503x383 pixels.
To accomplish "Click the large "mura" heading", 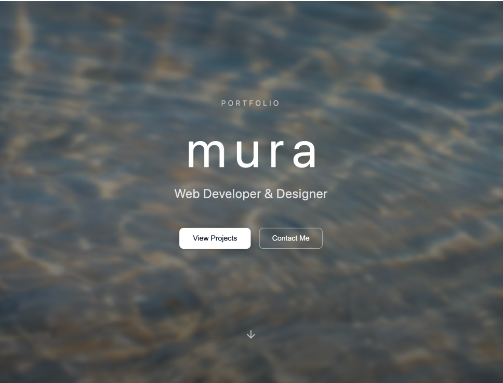I will click(x=251, y=152).
